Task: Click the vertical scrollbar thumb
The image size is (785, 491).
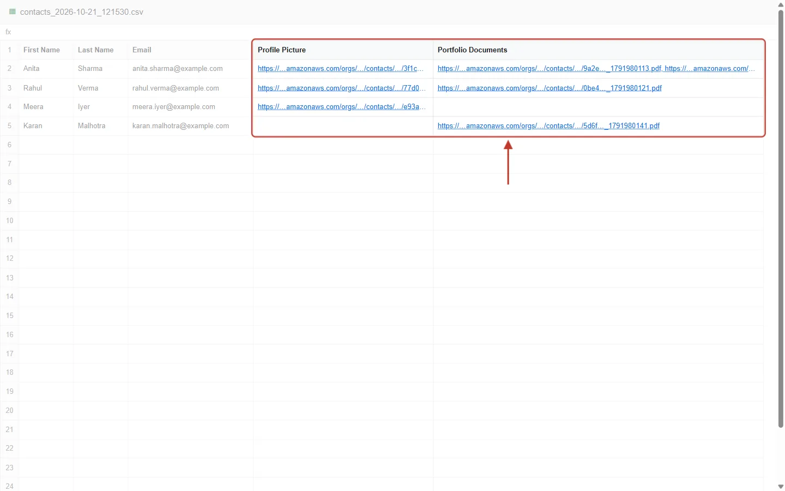Action: point(781,218)
